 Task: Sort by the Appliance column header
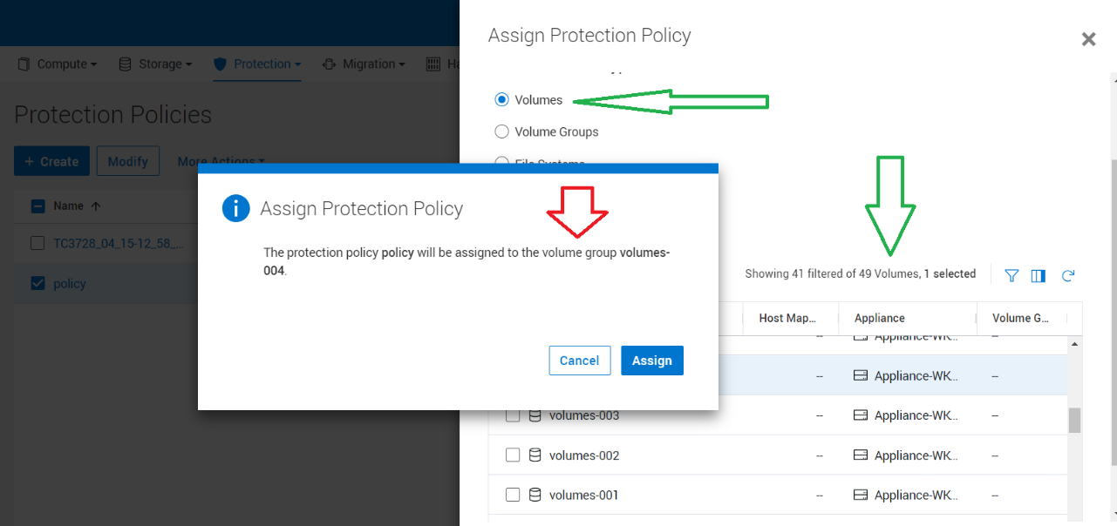coord(880,318)
